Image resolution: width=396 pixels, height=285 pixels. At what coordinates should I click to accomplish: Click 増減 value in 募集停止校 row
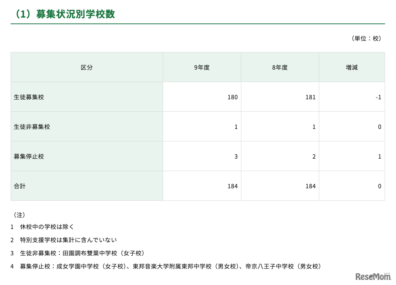tap(380, 156)
